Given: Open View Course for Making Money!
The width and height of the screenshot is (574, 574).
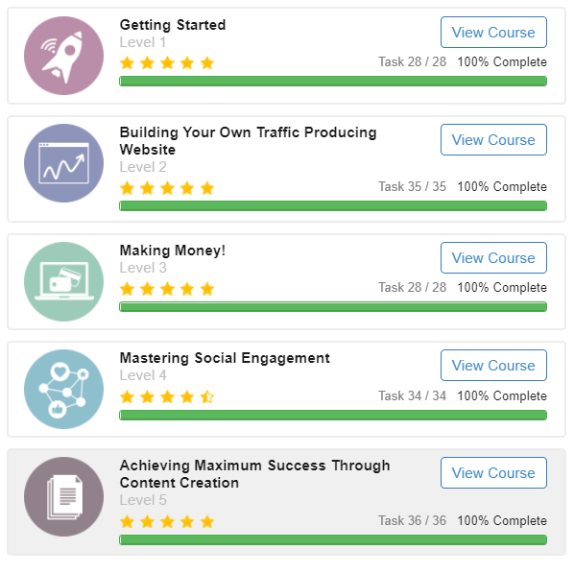Looking at the screenshot, I should 493,257.
